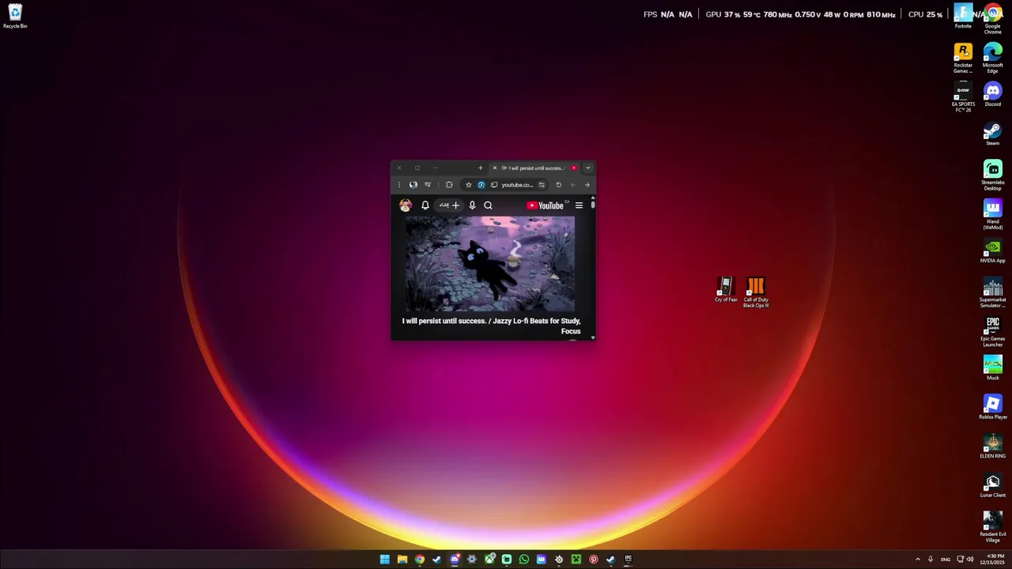Open the Windows Start menu

[x=384, y=560]
